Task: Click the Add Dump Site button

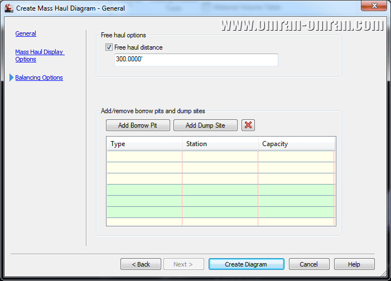Action: 205,125
